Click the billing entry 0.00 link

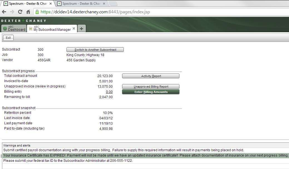tap(109, 92)
